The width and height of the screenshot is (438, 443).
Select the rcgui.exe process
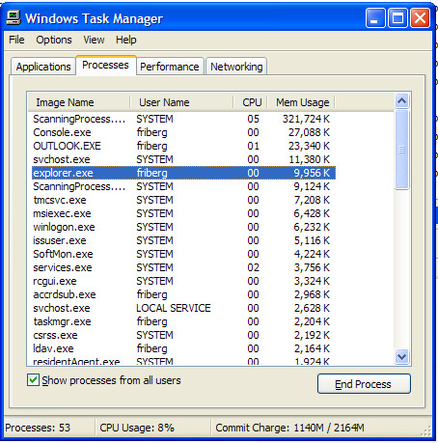[183, 281]
